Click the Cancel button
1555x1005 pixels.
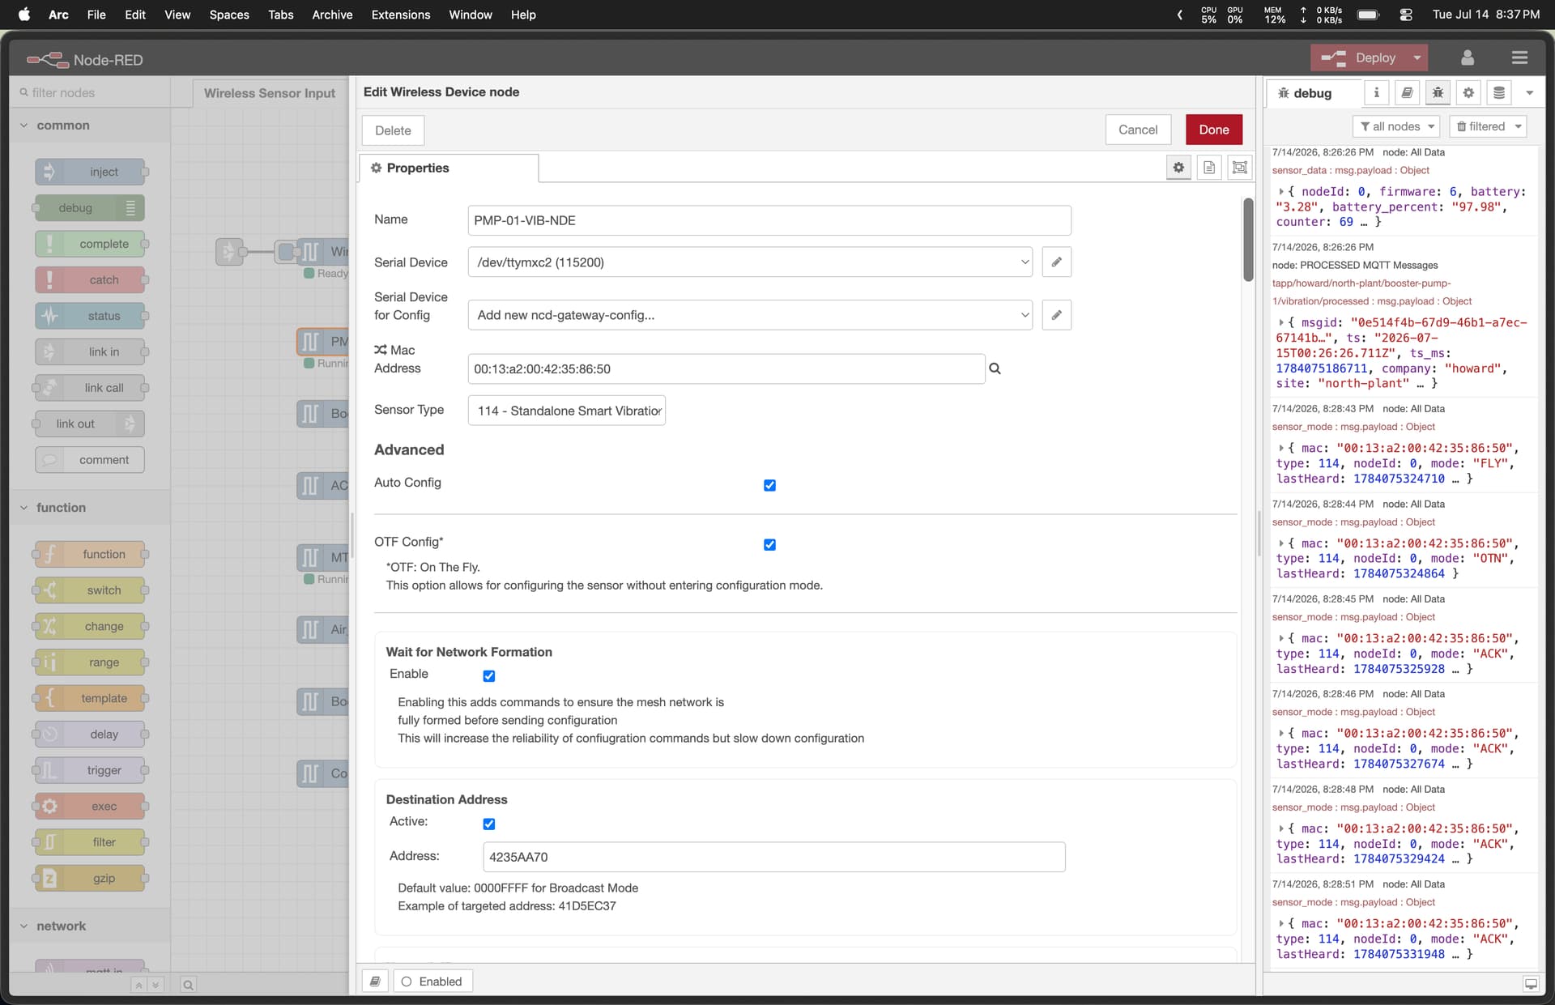[1138, 130]
